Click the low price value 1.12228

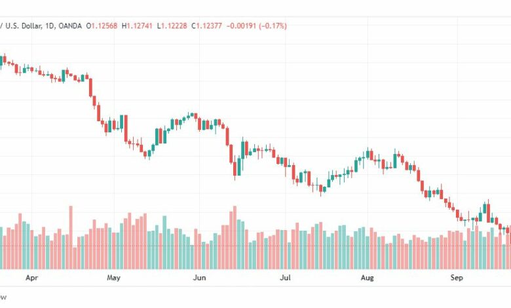click(174, 26)
